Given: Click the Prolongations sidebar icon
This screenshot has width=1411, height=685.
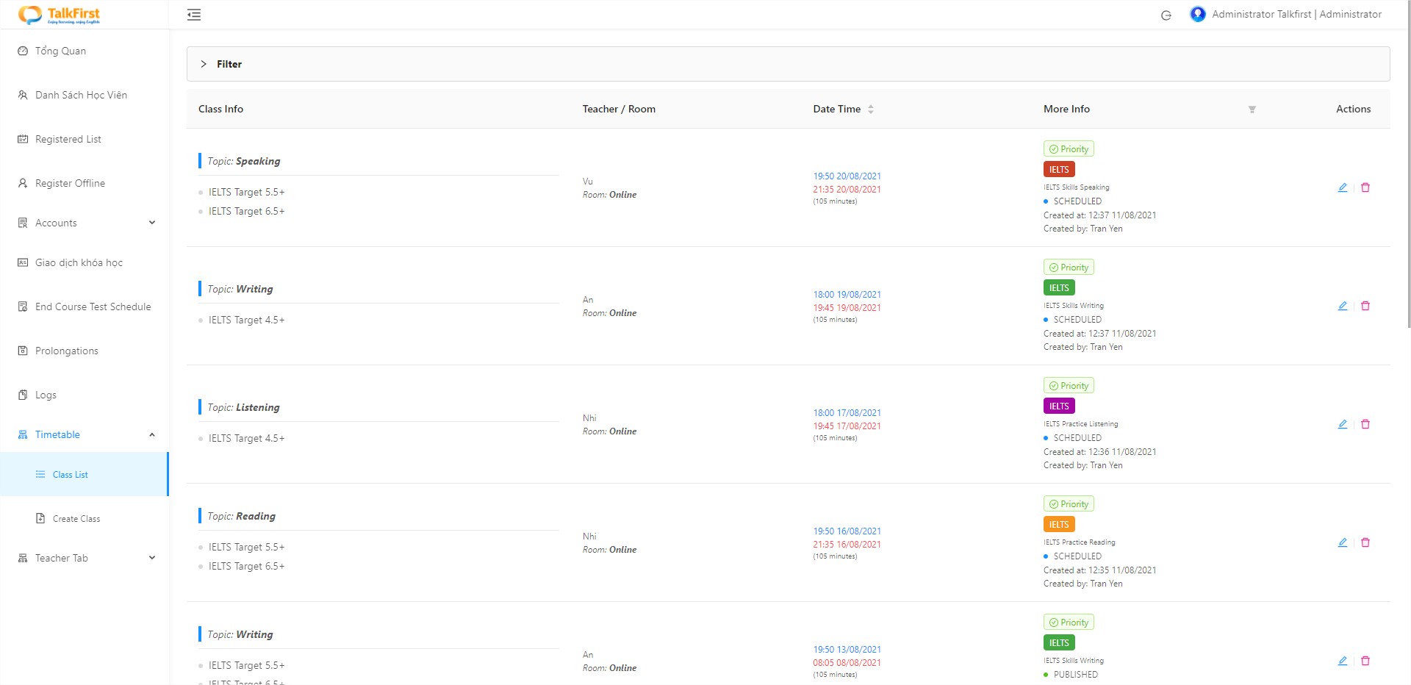Looking at the screenshot, I should click(23, 351).
